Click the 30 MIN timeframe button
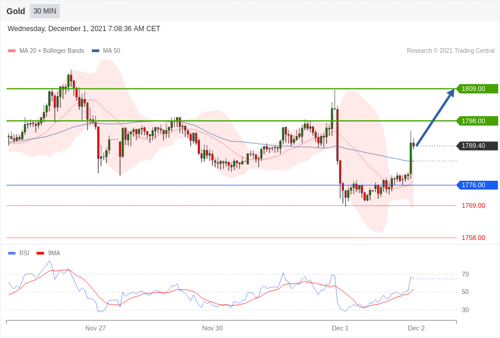This screenshot has height=338, width=500. [x=45, y=11]
